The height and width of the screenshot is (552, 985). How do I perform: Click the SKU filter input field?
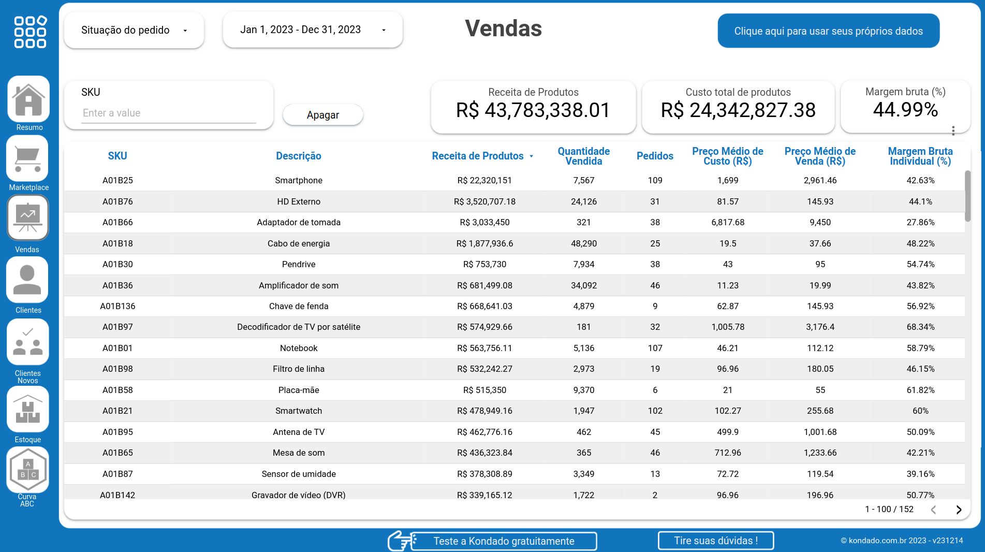pos(168,113)
